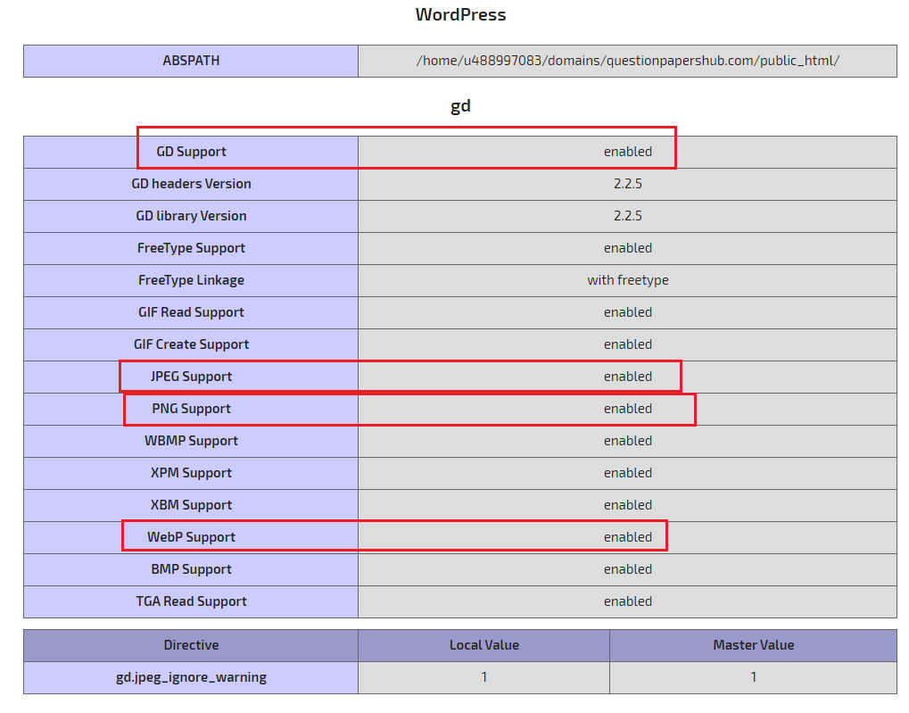Select FreeType Linkage label

[x=191, y=280]
